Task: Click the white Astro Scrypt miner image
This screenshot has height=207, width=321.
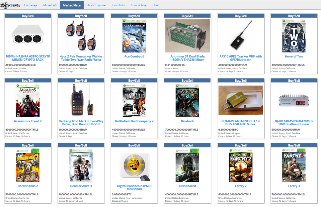Action: click(28, 35)
